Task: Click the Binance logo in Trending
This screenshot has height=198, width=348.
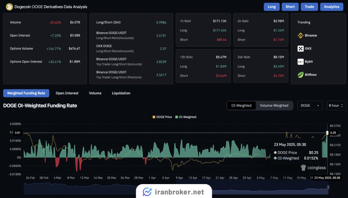Action: (x=300, y=36)
